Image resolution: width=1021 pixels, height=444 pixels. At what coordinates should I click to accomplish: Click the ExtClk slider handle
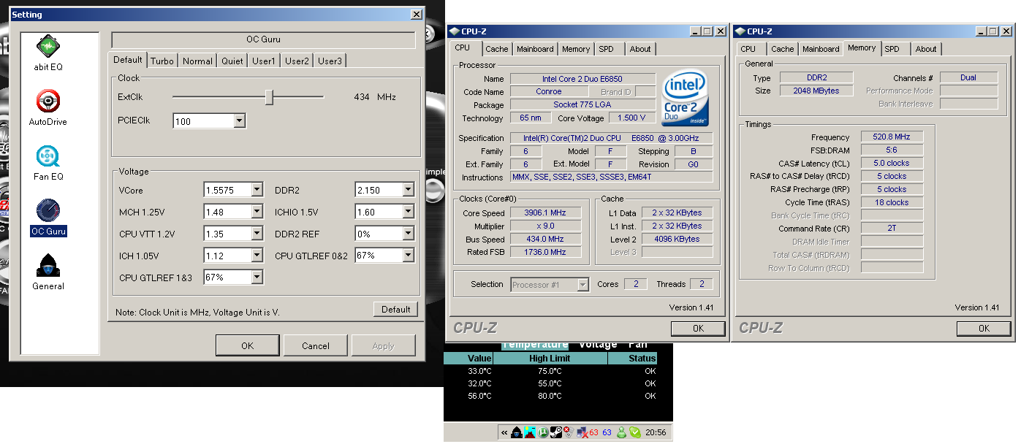[269, 96]
